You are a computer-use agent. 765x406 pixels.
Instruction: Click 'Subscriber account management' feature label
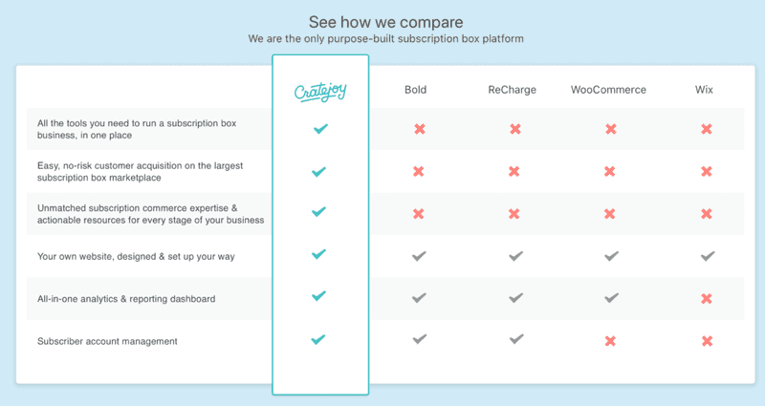click(x=107, y=340)
